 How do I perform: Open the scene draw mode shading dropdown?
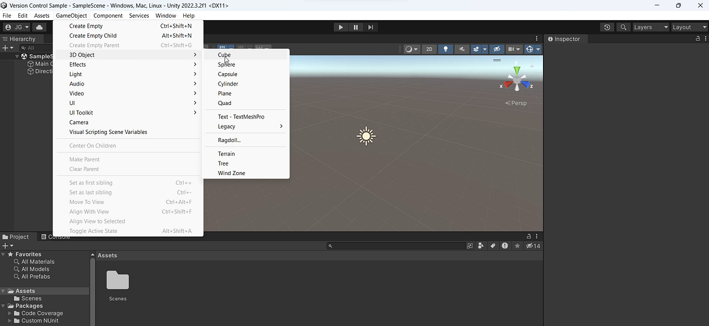tap(411, 49)
